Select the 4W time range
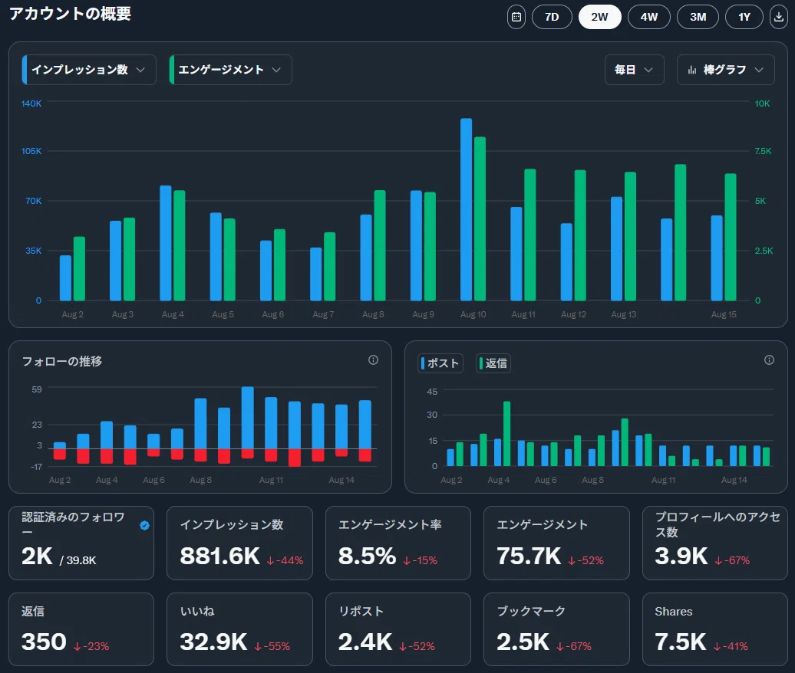795x673 pixels. coord(649,17)
